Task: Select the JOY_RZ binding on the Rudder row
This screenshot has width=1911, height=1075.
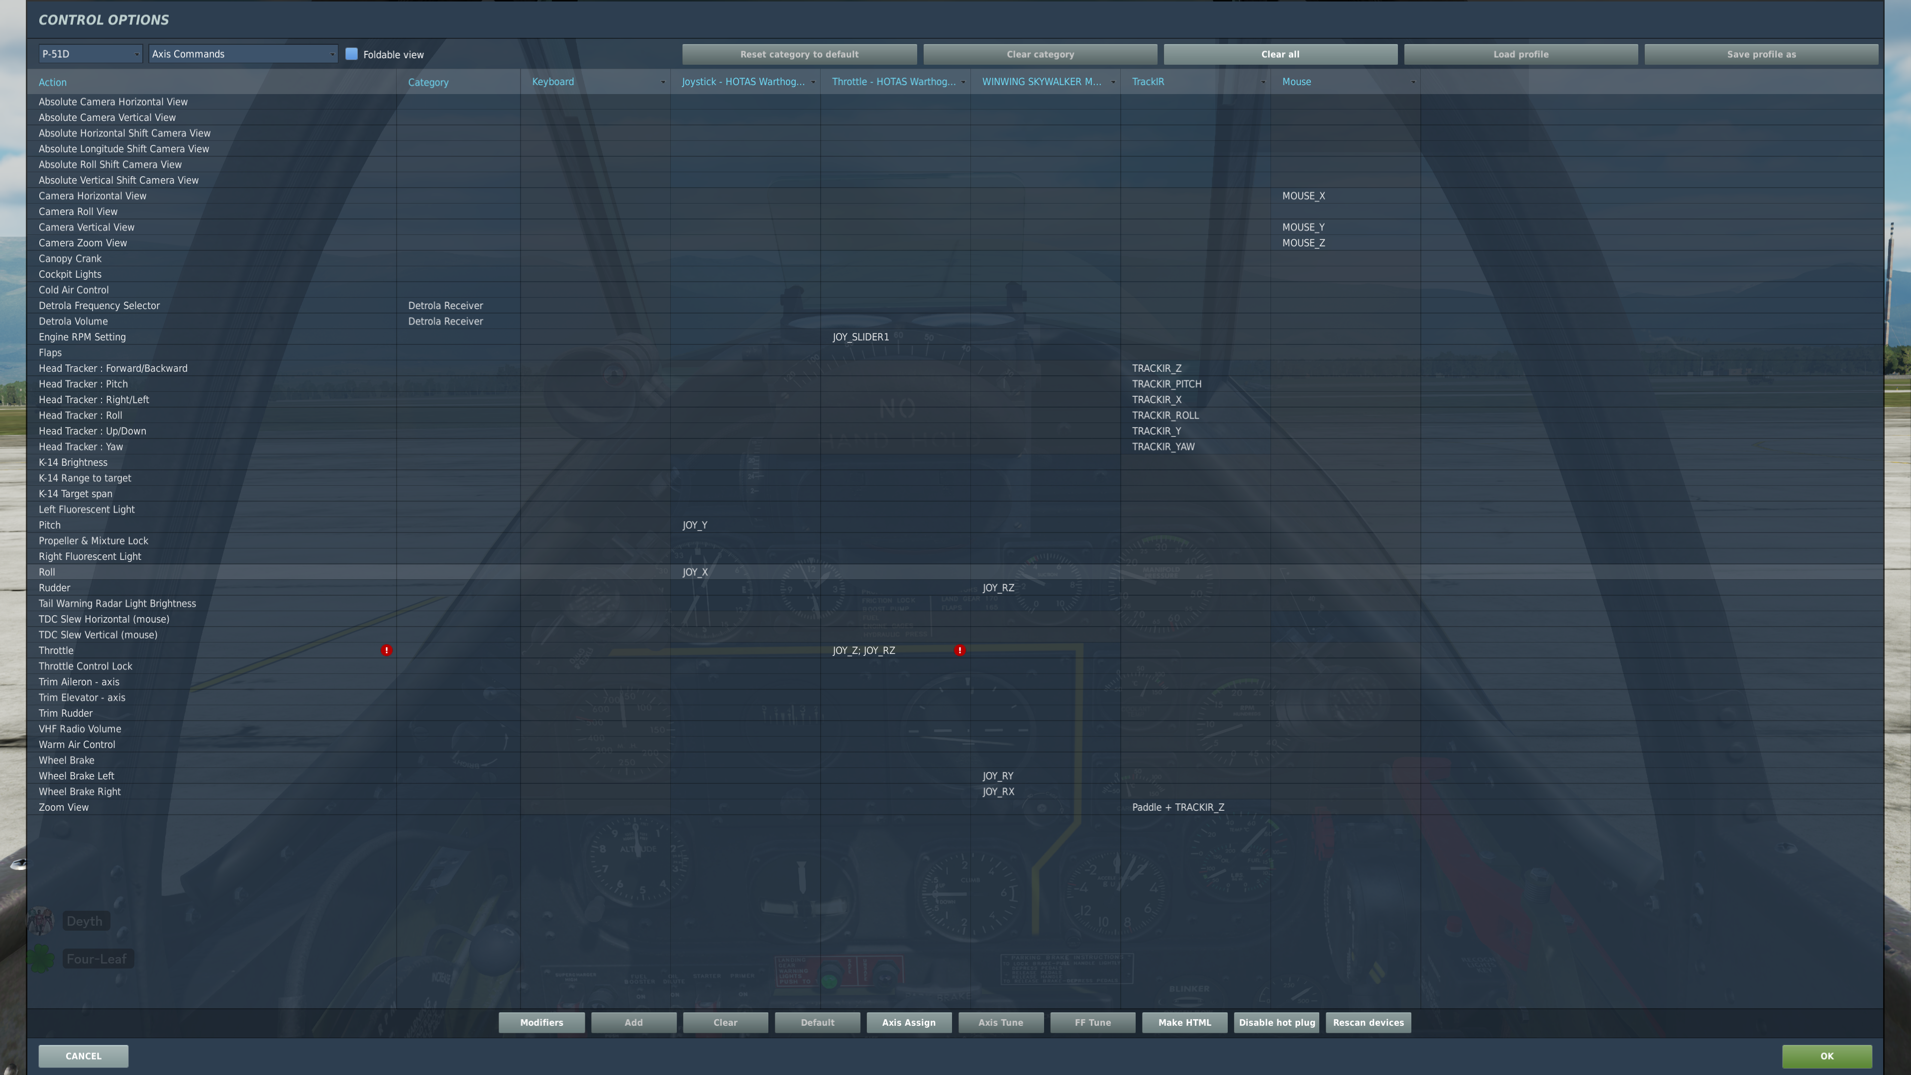Action: [x=998, y=588]
